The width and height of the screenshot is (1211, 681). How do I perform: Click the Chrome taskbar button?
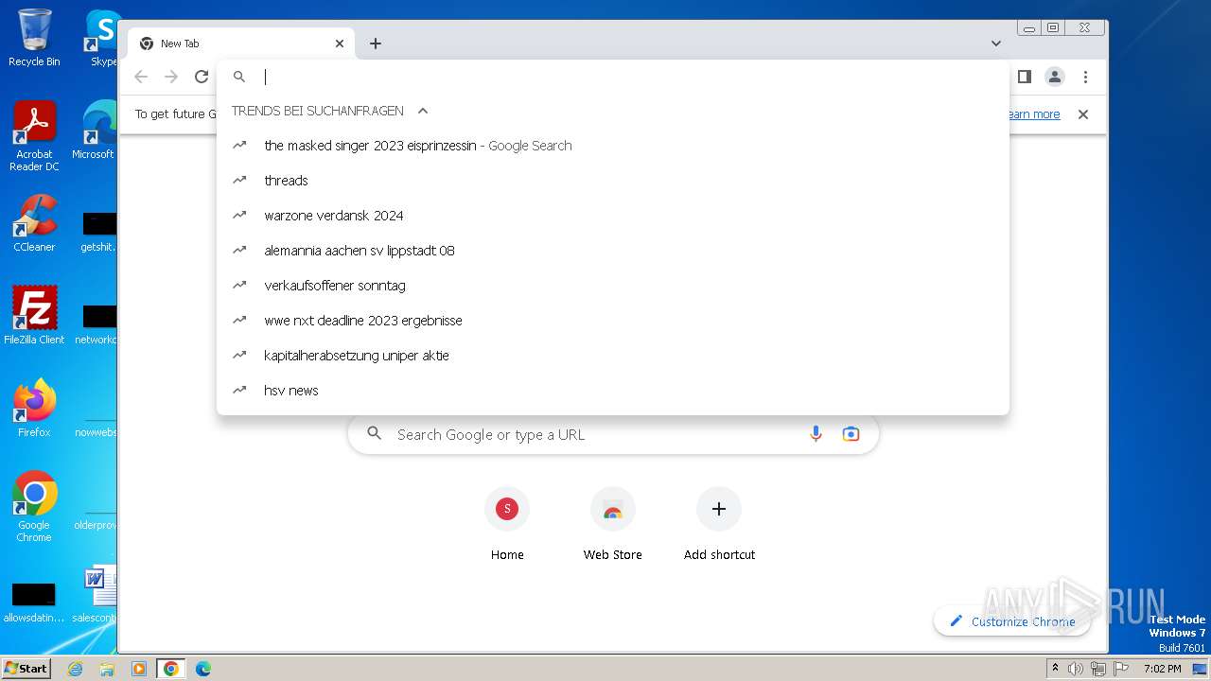(170, 669)
